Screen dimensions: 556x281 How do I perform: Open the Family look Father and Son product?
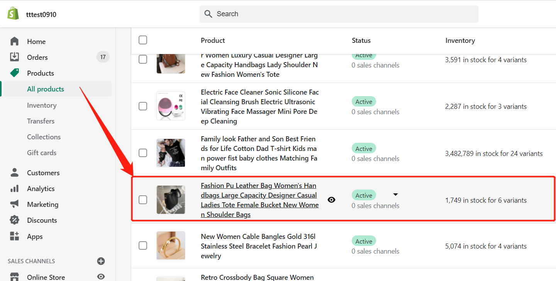tap(259, 153)
